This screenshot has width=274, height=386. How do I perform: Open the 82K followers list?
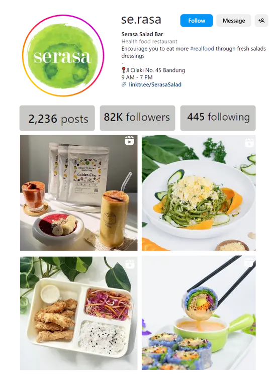[137, 118]
